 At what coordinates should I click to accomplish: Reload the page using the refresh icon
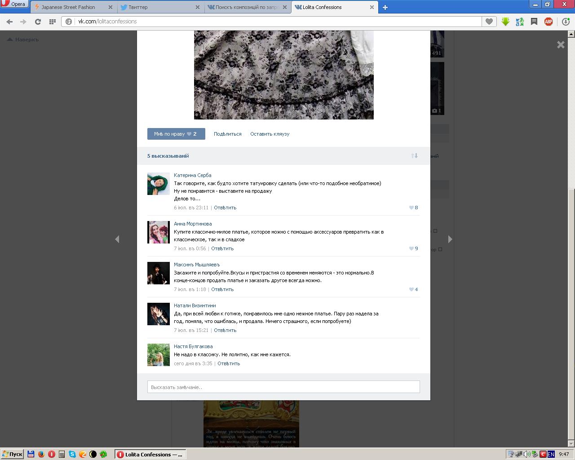[x=38, y=22]
